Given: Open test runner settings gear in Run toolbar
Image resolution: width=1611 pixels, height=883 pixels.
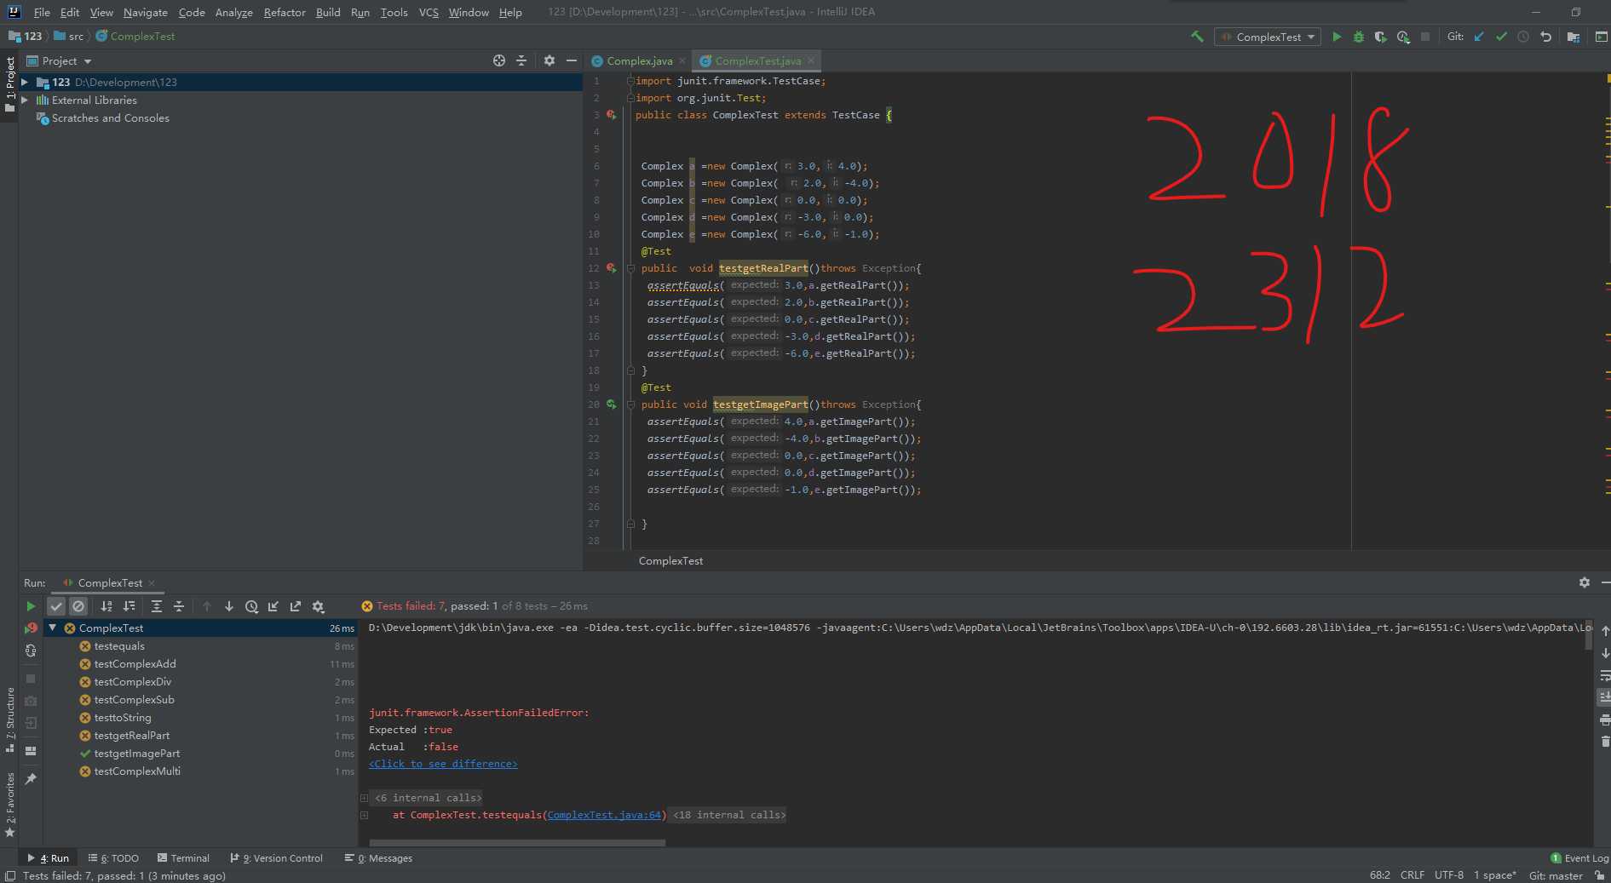Looking at the screenshot, I should 318,606.
